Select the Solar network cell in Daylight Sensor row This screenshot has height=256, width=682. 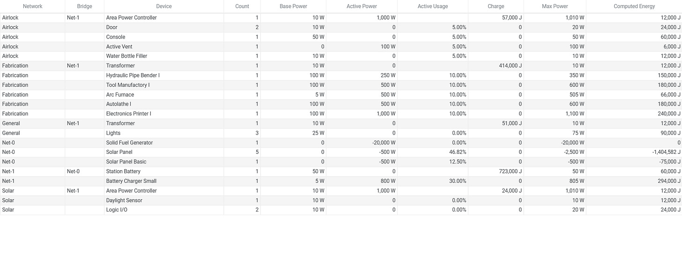click(x=32, y=201)
